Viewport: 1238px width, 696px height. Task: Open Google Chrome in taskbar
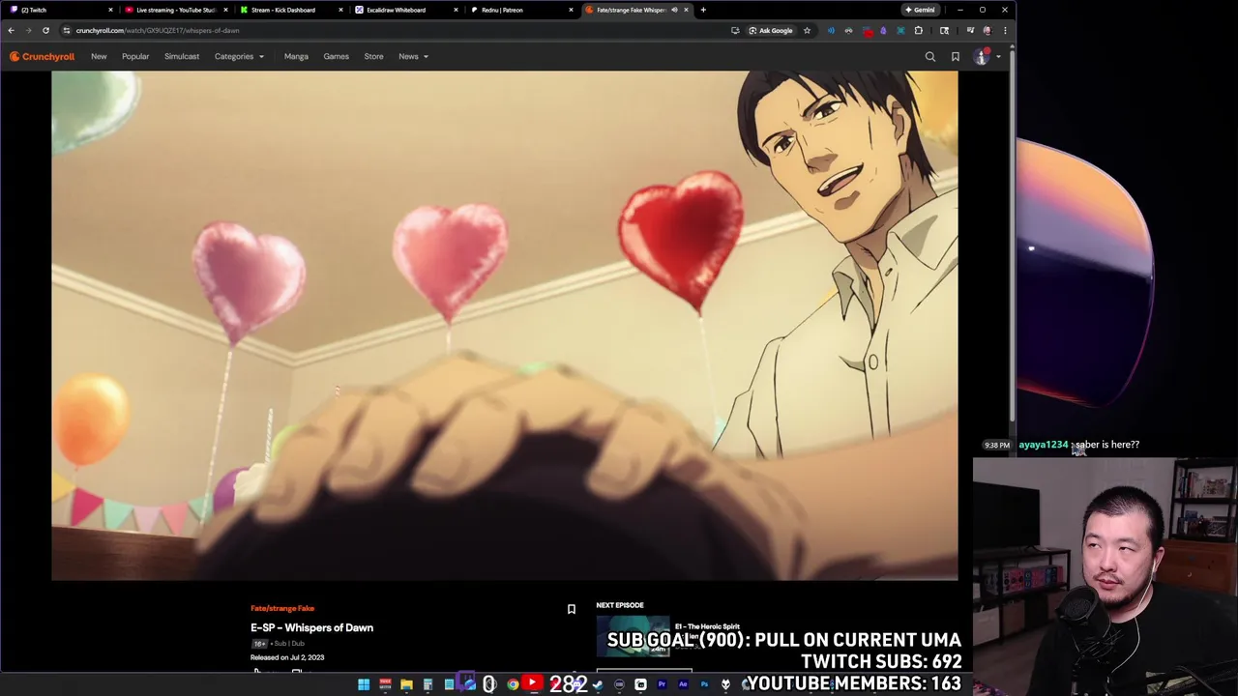point(513,684)
